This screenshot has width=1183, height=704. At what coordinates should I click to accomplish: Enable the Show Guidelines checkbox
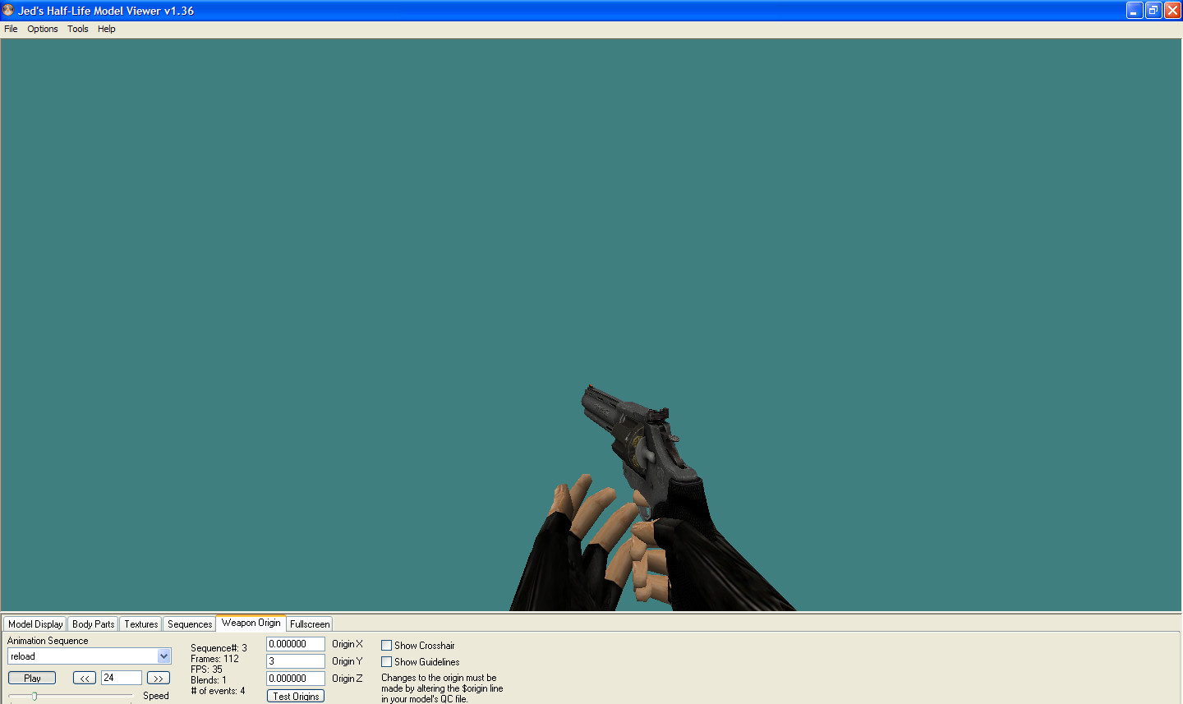386,661
